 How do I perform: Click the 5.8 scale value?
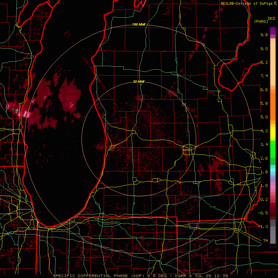[264, 103]
